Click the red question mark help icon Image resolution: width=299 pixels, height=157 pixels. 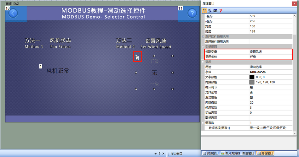pos(221,11)
